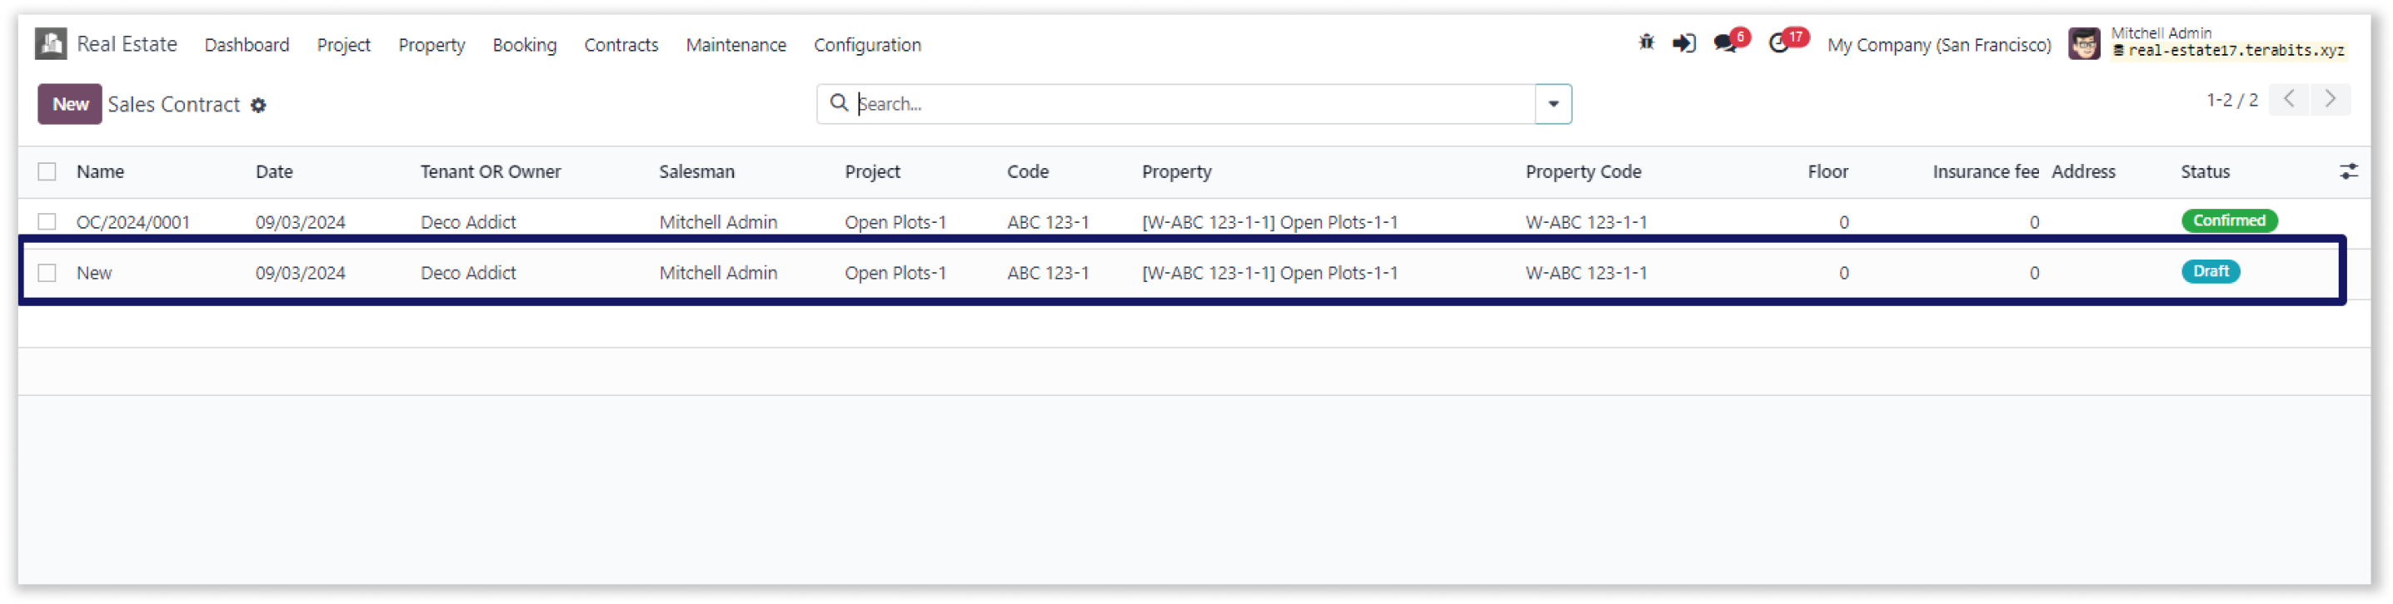Go to the next page arrow
The height and width of the screenshot is (604, 2393).
(x=2330, y=99)
